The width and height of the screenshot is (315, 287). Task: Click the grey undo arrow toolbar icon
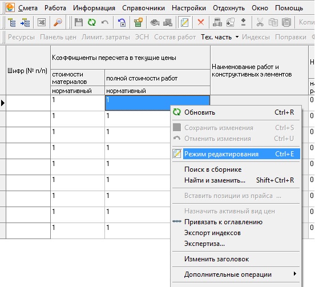(x=105, y=22)
